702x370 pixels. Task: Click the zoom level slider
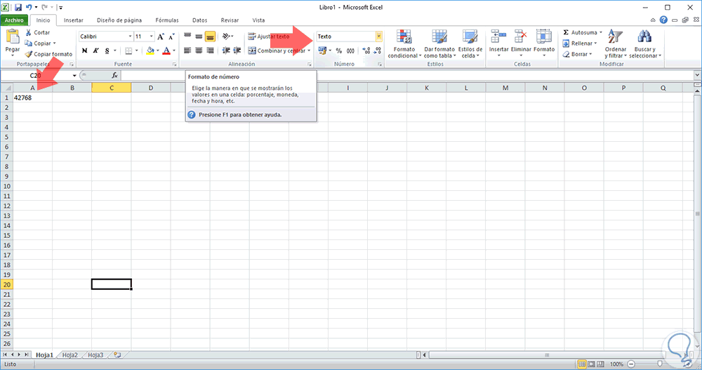[659, 364]
